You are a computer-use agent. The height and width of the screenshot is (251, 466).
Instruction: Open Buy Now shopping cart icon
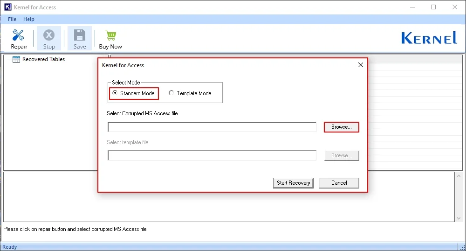[110, 35]
